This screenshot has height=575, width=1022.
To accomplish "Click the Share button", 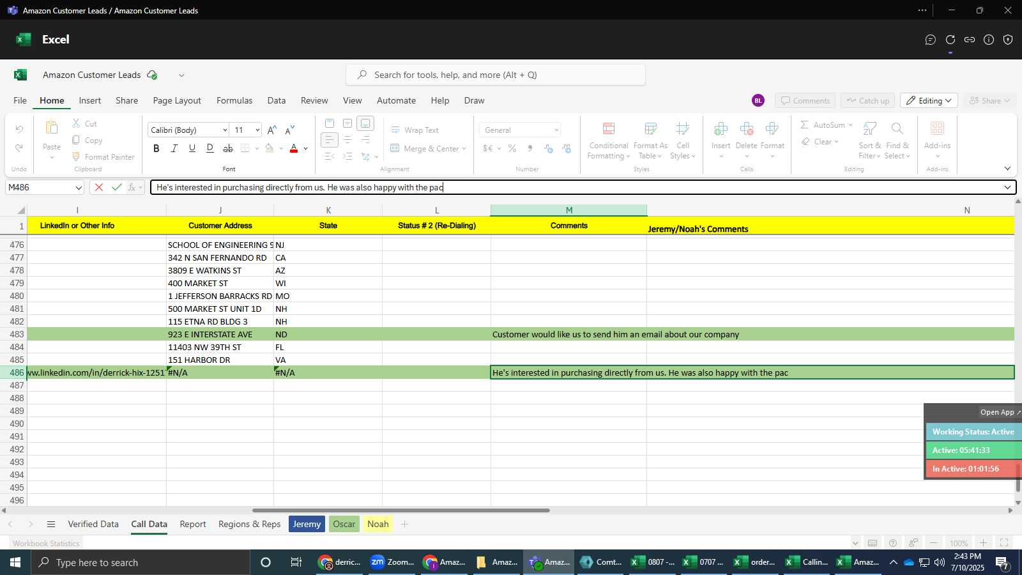I will [x=989, y=101].
